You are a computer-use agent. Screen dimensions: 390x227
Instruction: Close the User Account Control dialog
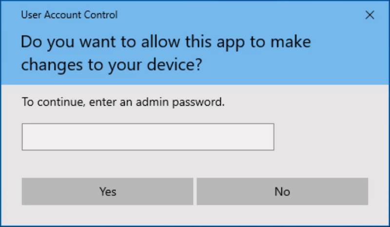[370, 15]
